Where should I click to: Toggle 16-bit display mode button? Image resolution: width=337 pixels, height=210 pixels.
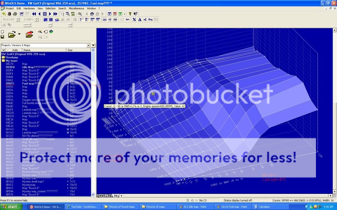[x=87, y=20]
